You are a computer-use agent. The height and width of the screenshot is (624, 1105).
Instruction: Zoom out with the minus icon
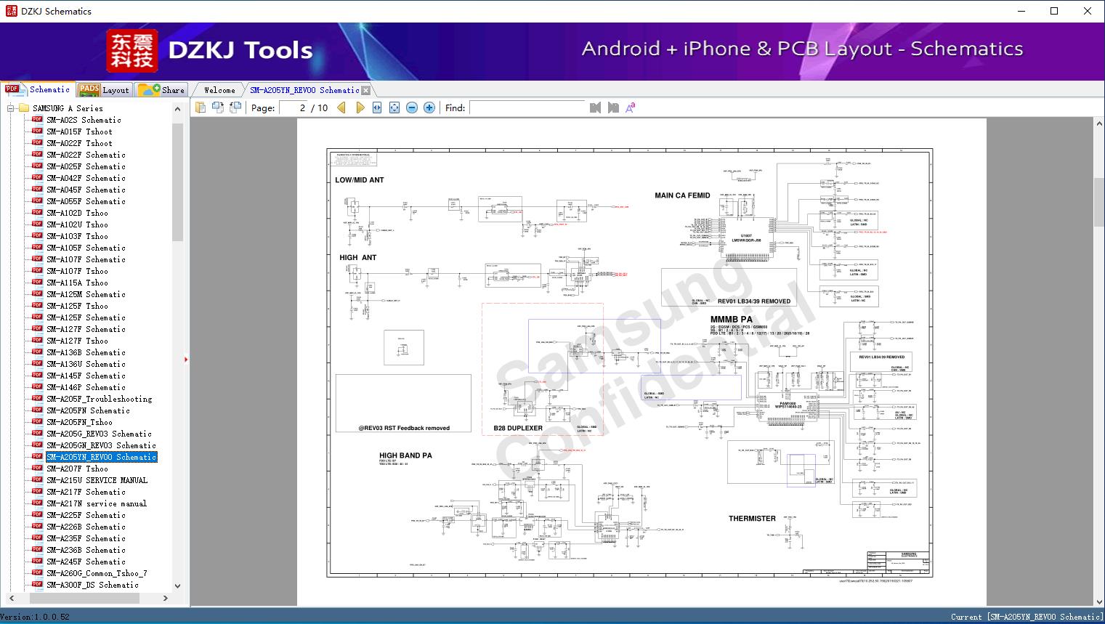click(x=412, y=108)
